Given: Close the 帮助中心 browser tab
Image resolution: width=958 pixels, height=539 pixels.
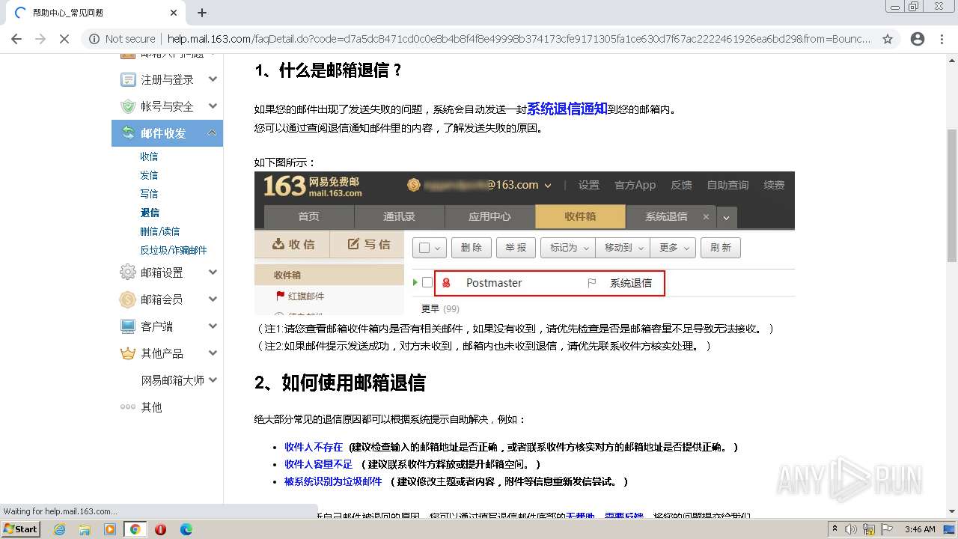Looking at the screenshot, I should click(174, 13).
